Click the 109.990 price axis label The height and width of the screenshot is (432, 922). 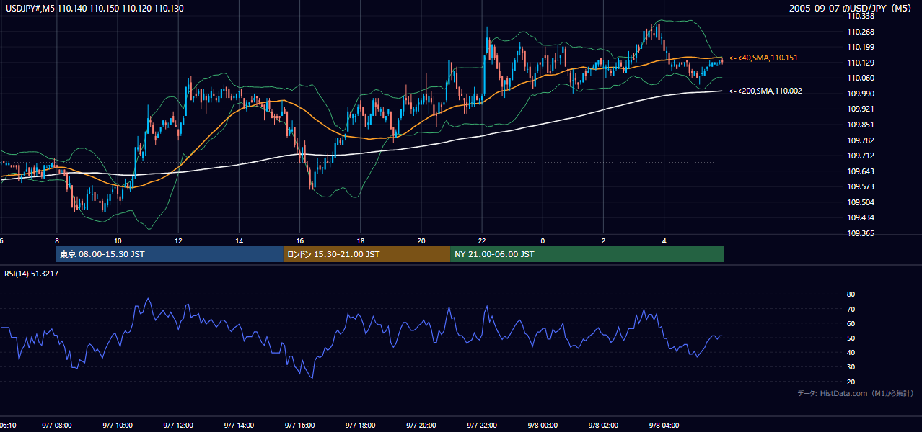tap(861, 94)
